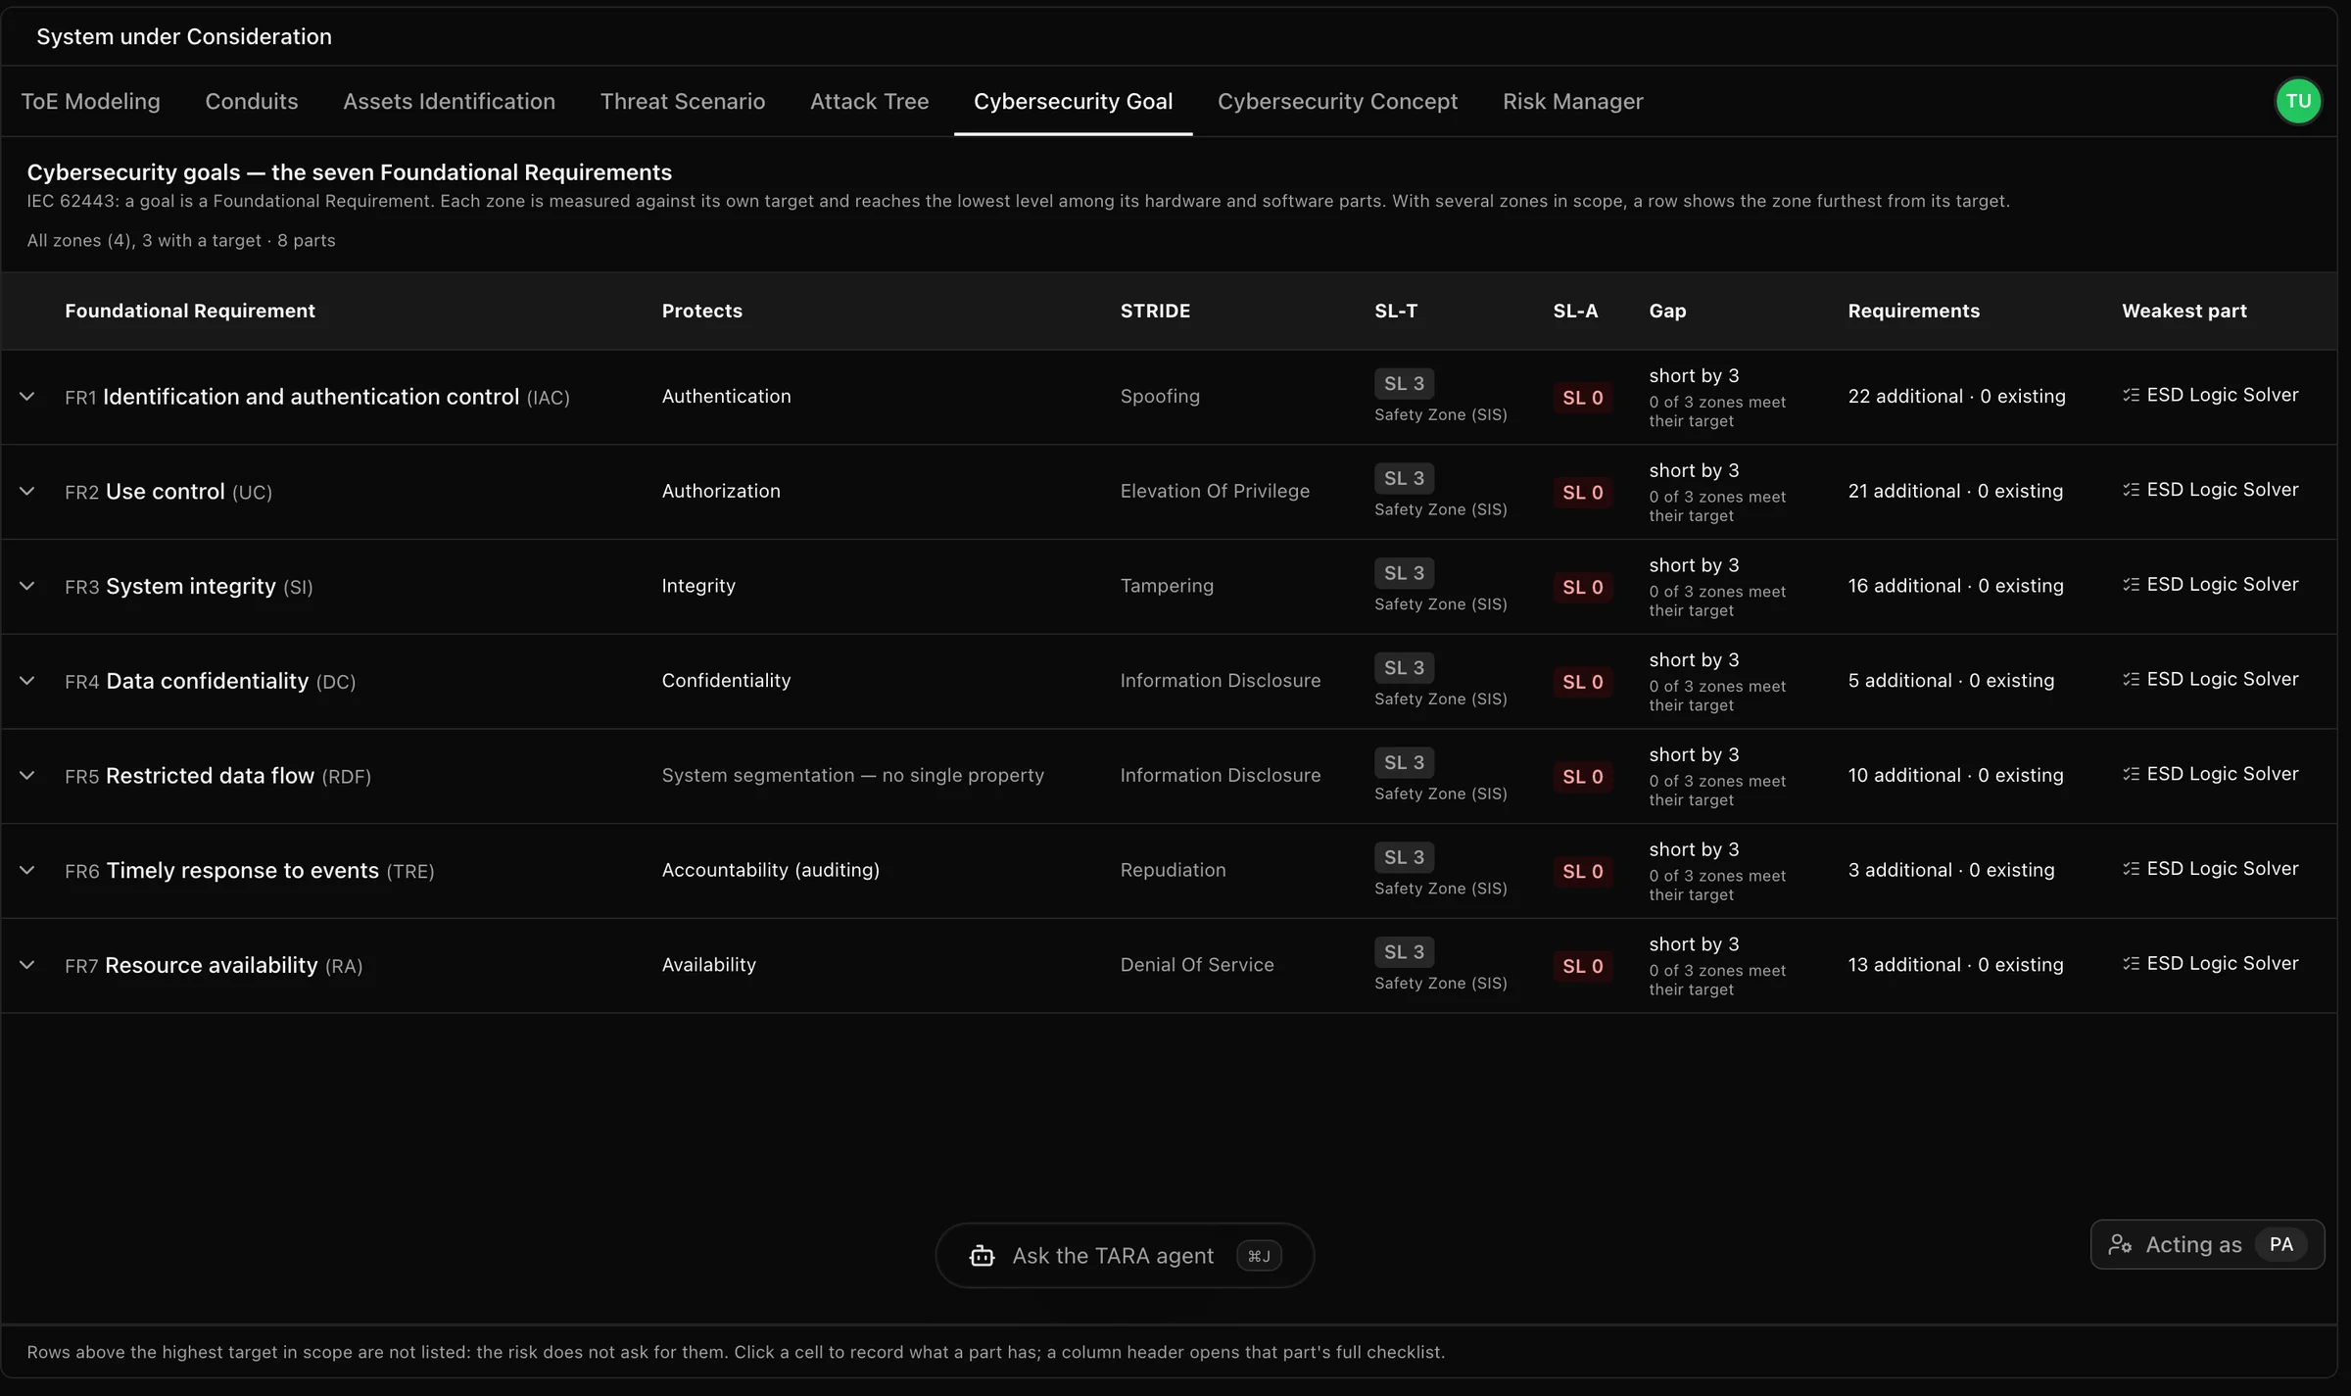The image size is (2351, 1396).
Task: Click the Weakest part column header
Action: (2183, 311)
